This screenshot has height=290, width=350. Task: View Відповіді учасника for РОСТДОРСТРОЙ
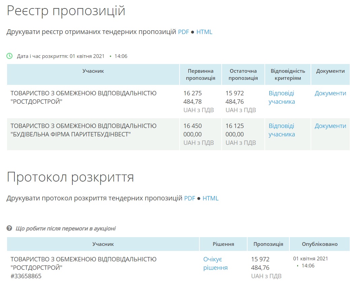pos(282,97)
